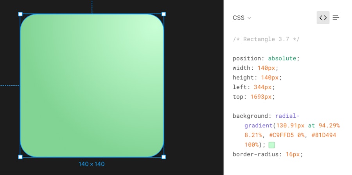
Task: Click the Rectangle 3.7 comment line
Action: [266, 39]
